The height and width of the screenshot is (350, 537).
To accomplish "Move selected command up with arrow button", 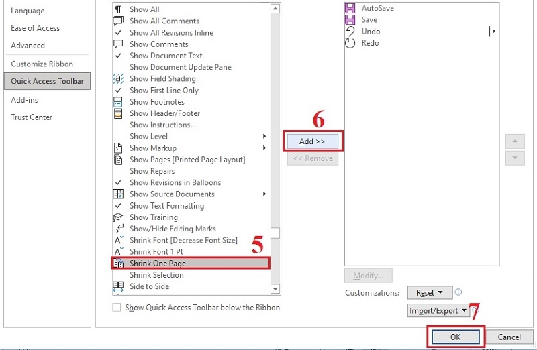I will tap(515, 141).
